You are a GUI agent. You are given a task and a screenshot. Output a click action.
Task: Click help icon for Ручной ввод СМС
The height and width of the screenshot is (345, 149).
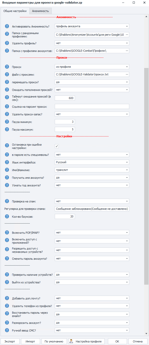7,330
